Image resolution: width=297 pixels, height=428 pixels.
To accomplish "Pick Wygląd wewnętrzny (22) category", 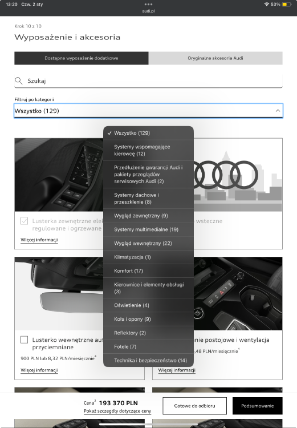I will coord(148,243).
